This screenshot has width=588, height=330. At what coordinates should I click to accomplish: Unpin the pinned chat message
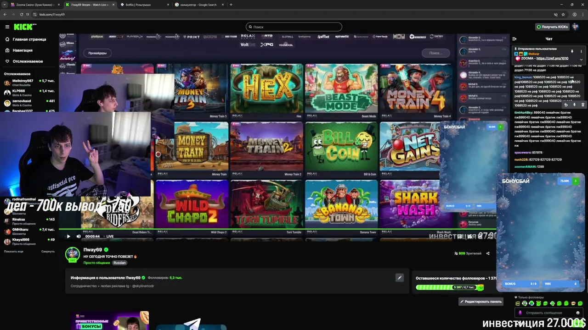572,51
